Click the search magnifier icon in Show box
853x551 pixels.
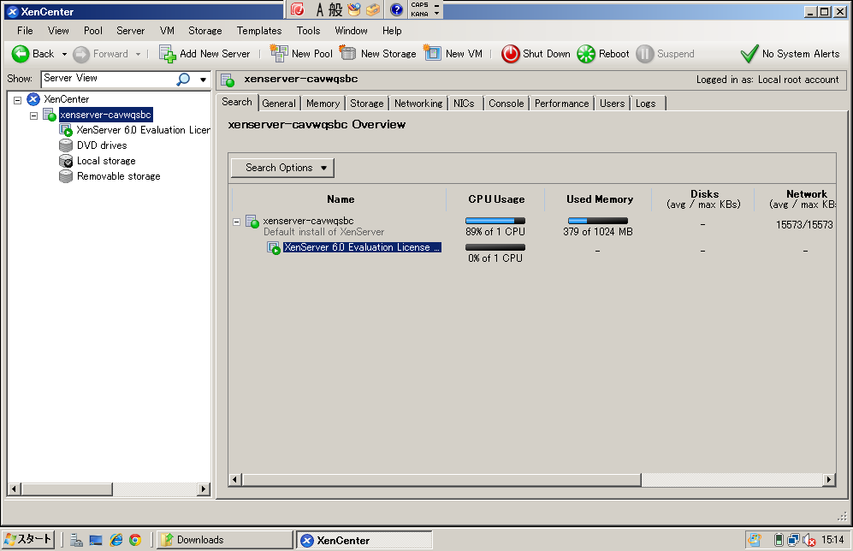tap(183, 79)
